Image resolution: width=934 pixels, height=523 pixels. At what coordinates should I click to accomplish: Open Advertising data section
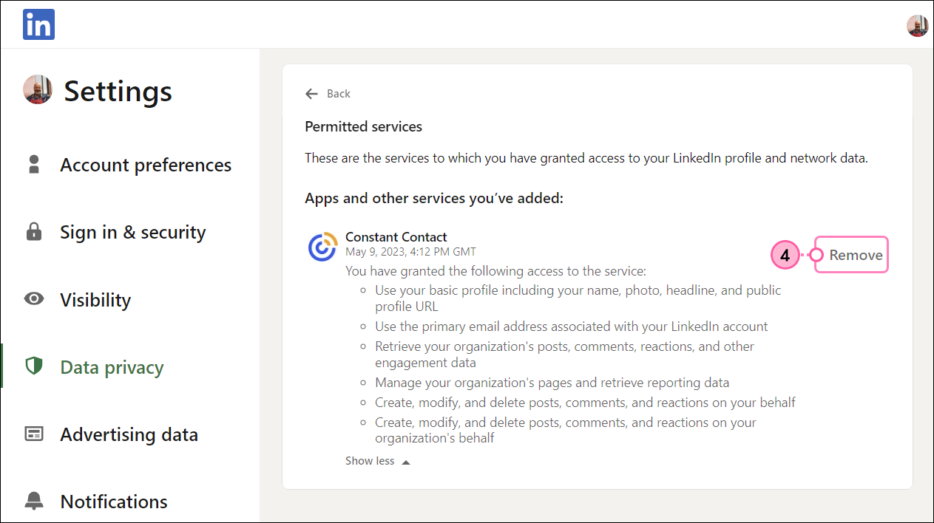(129, 434)
